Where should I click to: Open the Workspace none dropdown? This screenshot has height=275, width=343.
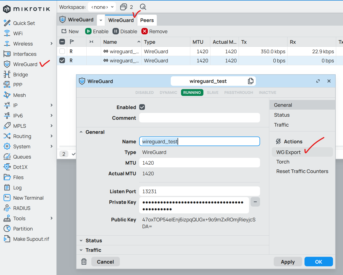pyautogui.click(x=102, y=7)
